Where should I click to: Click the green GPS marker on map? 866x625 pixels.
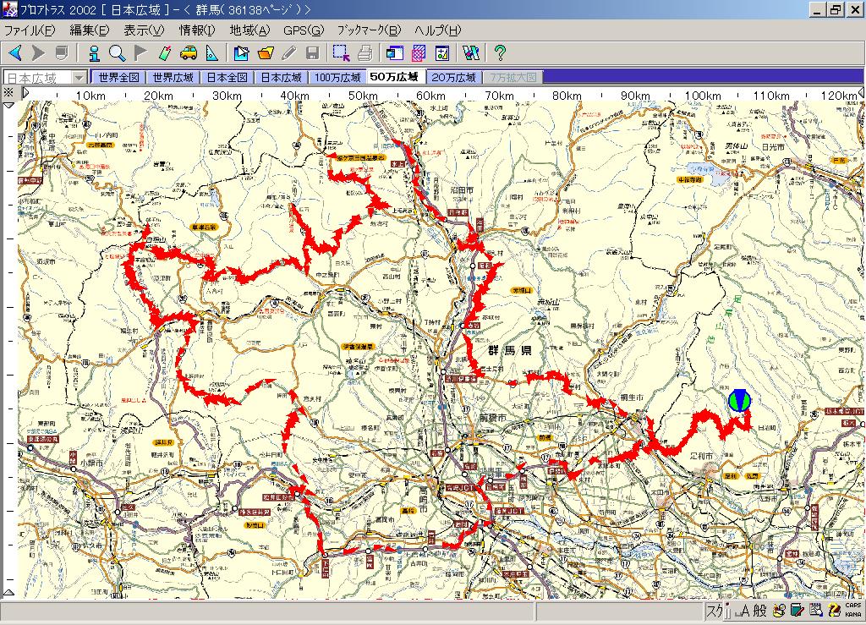[x=738, y=401]
